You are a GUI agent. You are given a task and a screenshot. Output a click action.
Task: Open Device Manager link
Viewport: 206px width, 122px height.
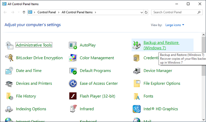coord(158,71)
